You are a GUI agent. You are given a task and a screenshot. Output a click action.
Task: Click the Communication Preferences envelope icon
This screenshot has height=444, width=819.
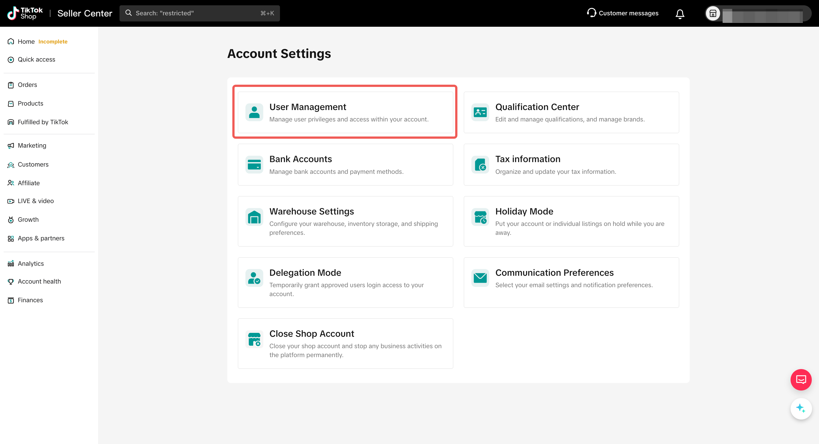coord(480,278)
